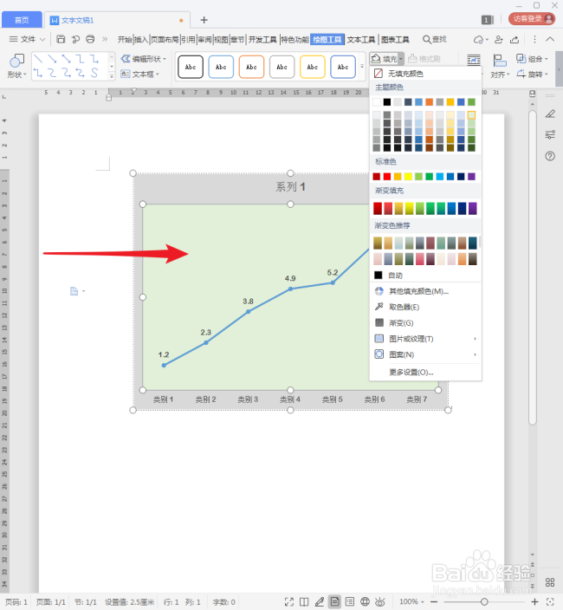Image resolution: width=563 pixels, height=610 pixels.
Task: Collapse the ribbon with the chevron
Action: click(x=550, y=39)
